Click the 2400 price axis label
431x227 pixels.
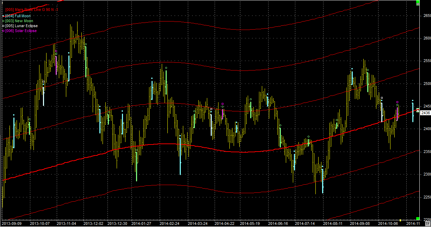click(x=426, y=129)
